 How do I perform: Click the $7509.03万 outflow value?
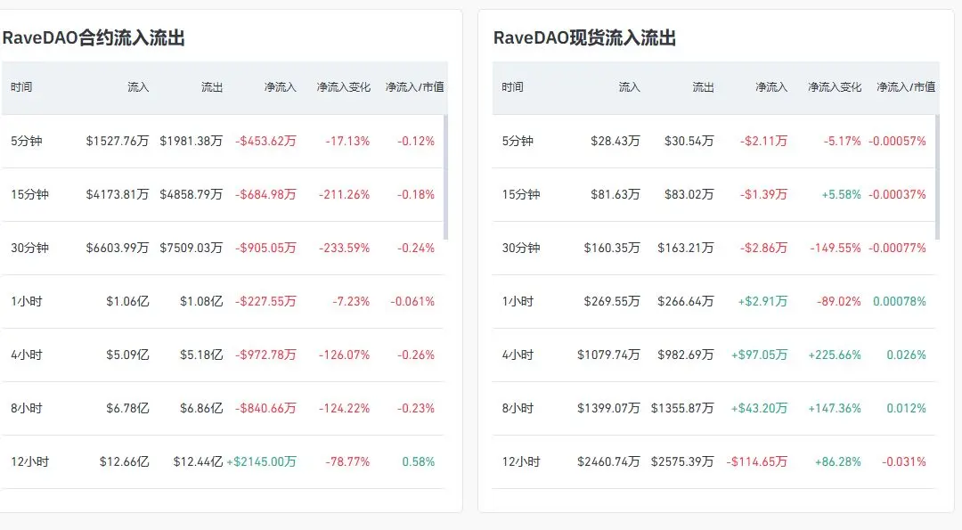[191, 248]
